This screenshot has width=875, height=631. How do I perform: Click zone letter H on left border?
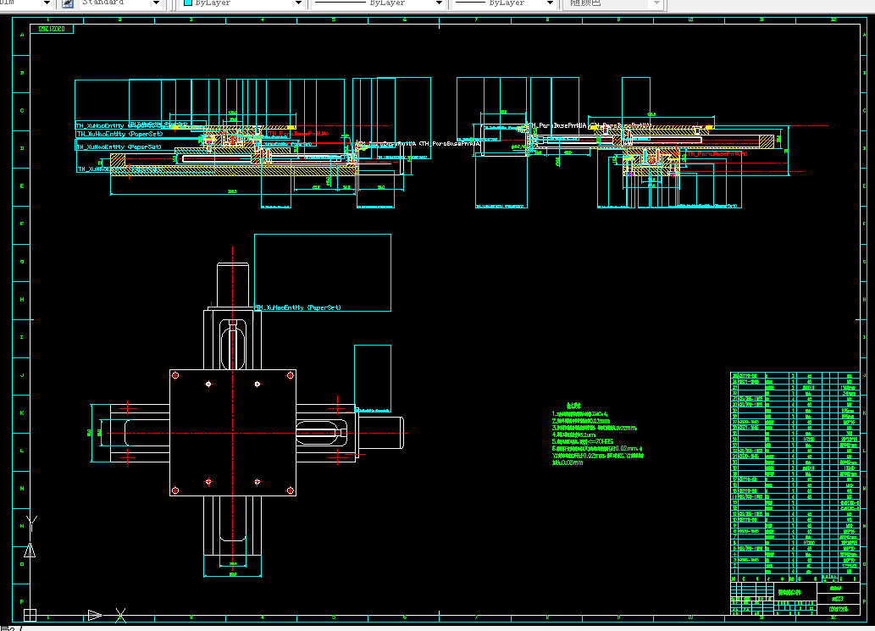(x=22, y=300)
